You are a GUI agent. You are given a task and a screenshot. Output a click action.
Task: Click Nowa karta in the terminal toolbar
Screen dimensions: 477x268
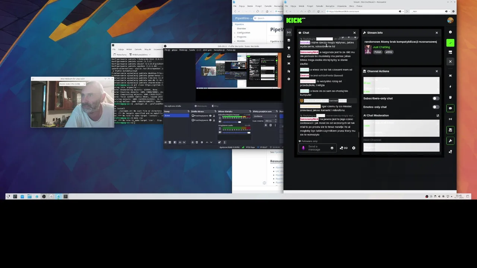tap(120, 54)
